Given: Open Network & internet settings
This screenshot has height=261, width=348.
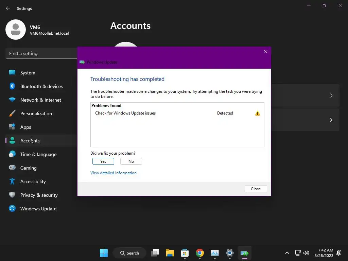Looking at the screenshot, I should [x=41, y=100].
